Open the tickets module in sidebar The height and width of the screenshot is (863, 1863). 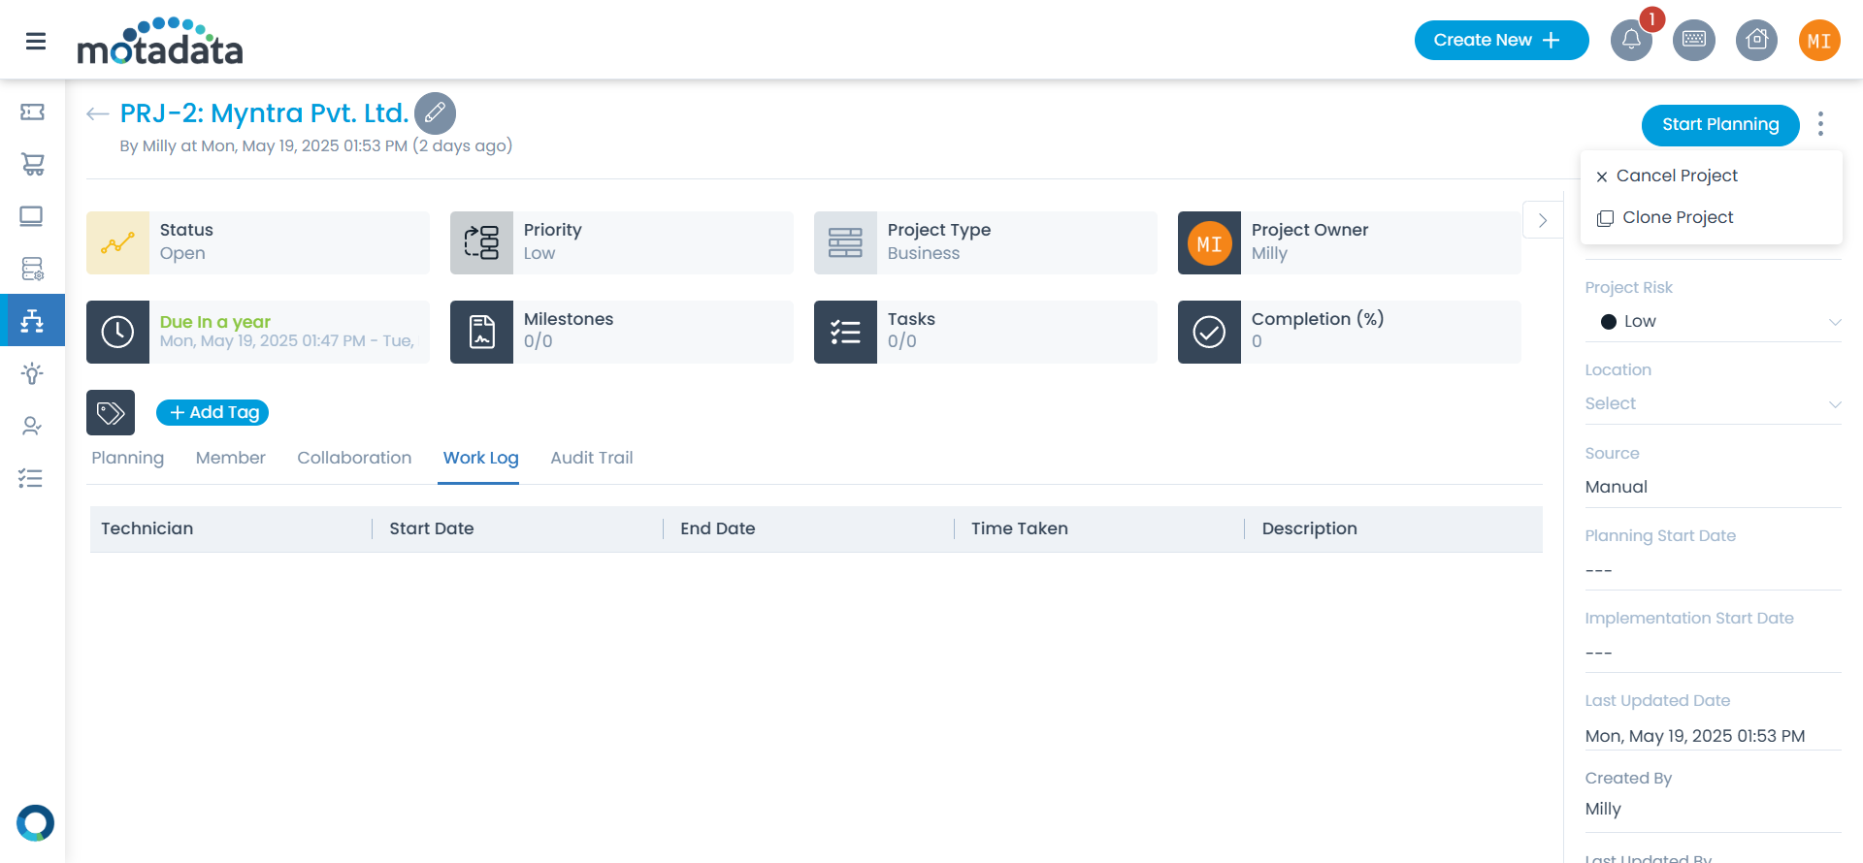tap(32, 112)
